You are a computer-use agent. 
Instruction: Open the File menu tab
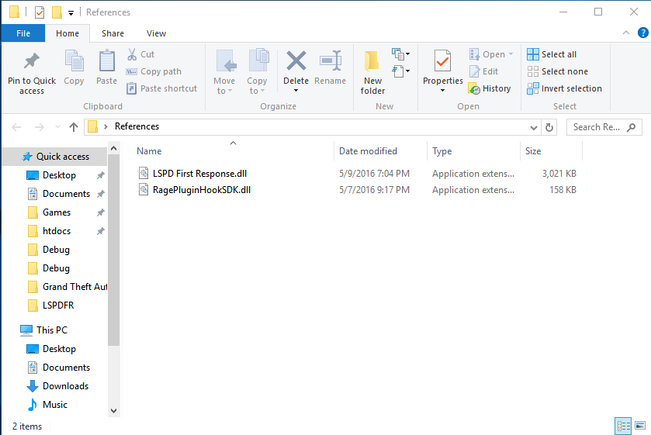coord(23,33)
